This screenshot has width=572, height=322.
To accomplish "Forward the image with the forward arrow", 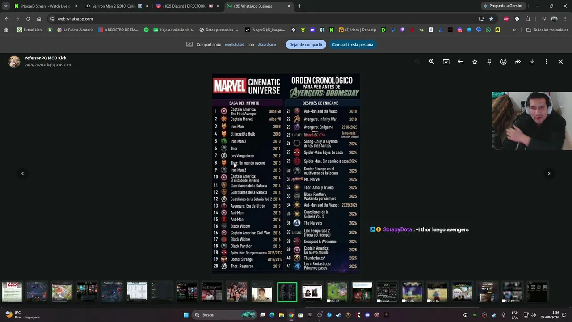I will coord(517,62).
